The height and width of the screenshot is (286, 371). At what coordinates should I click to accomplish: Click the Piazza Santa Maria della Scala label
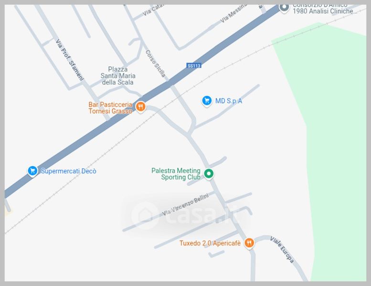[x=118, y=76]
